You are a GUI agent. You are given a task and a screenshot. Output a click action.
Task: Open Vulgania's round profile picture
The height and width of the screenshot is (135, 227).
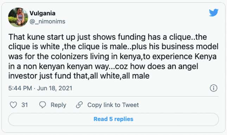18,17
